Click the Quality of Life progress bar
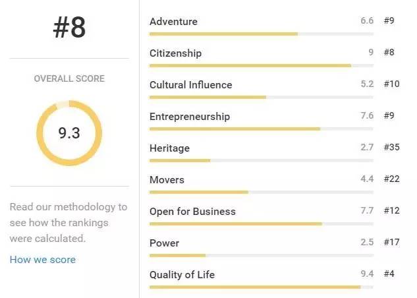Image resolution: width=417 pixels, height=298 pixels. (261, 287)
